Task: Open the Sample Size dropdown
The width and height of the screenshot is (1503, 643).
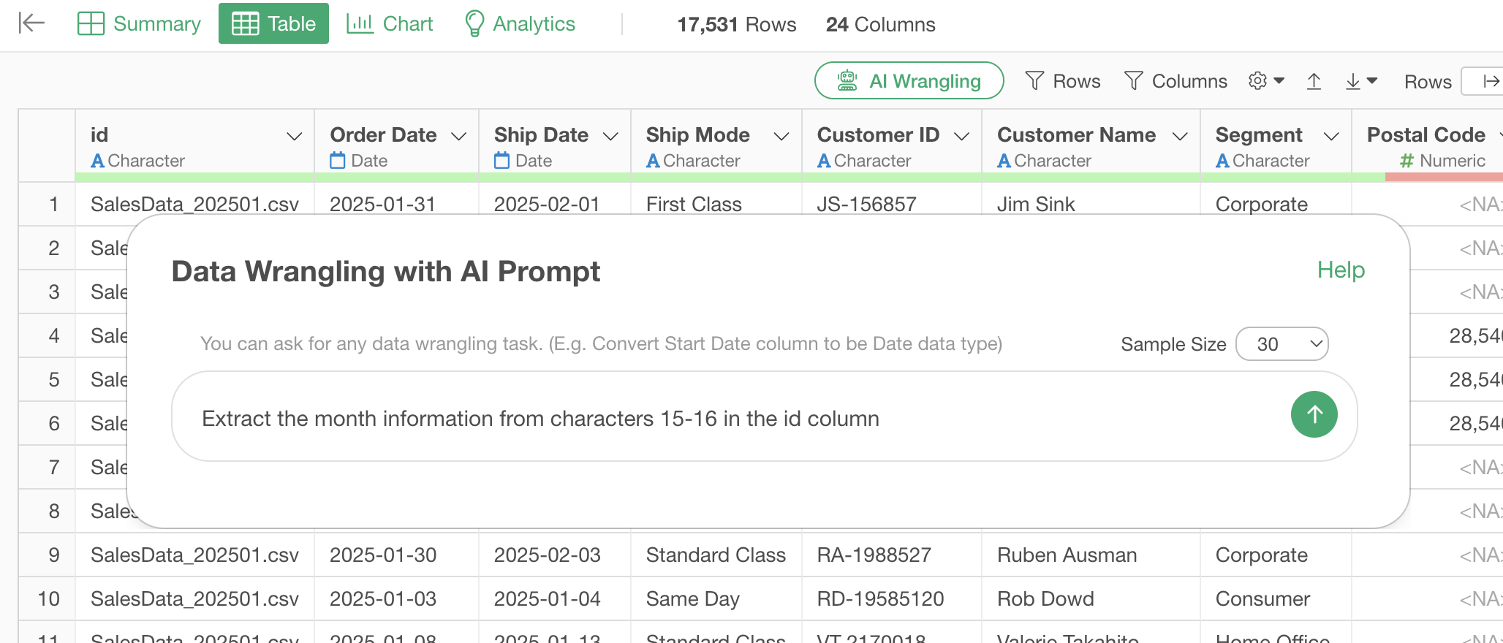Action: [1281, 344]
